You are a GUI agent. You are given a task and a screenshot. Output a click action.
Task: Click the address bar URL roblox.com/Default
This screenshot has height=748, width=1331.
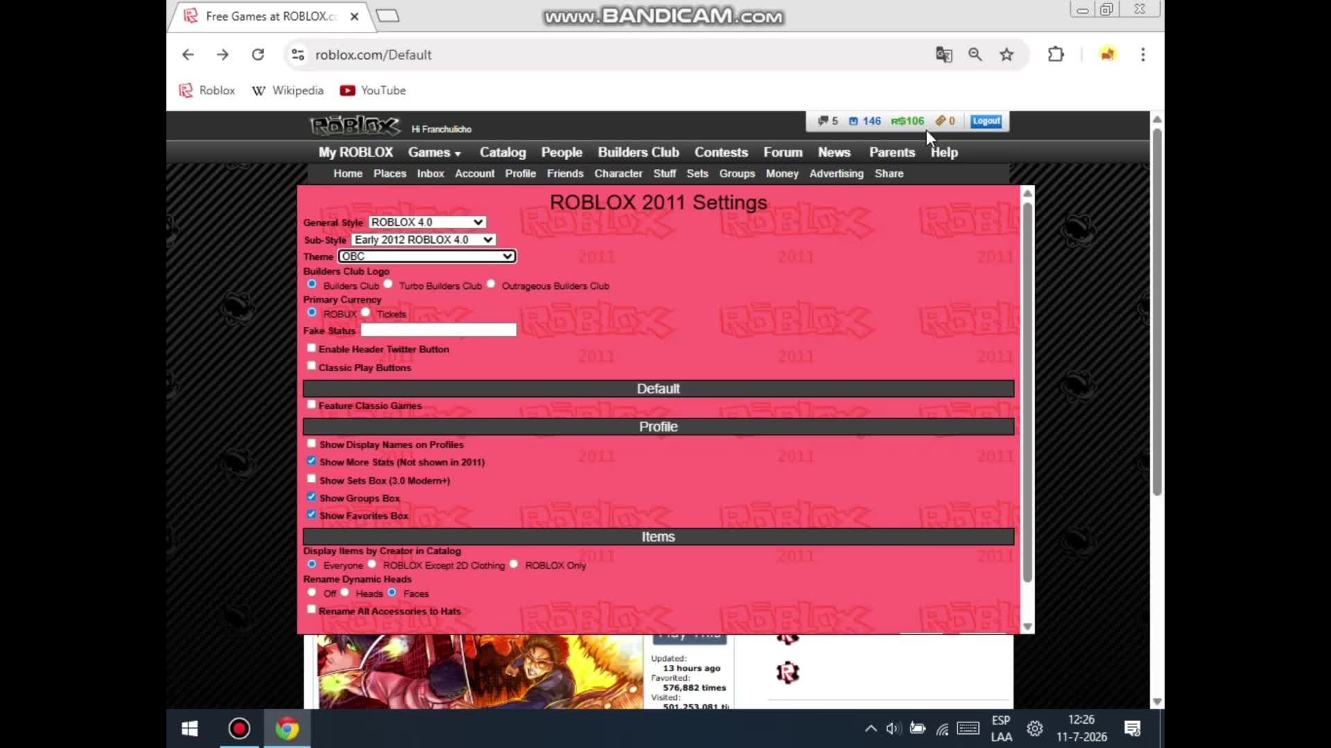pyautogui.click(x=373, y=55)
